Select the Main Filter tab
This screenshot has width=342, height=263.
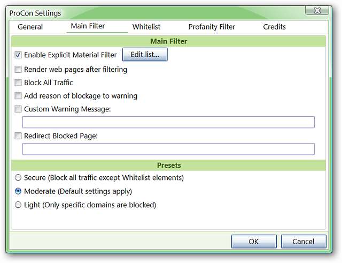pos(88,26)
